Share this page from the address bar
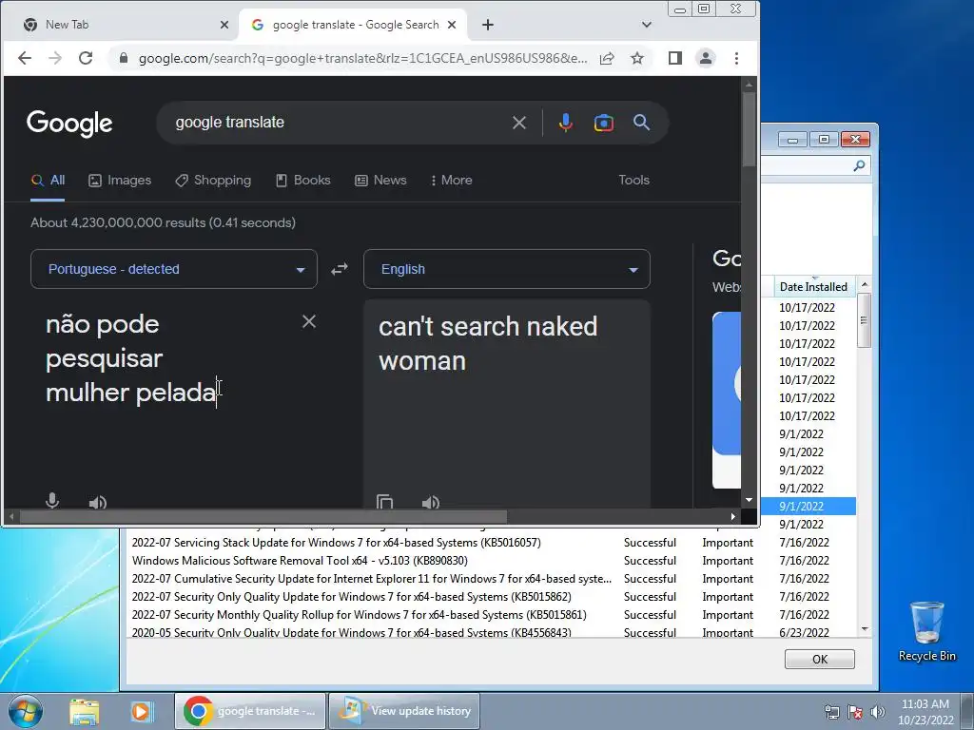Screen dimensions: 974x730 pyautogui.click(x=607, y=58)
